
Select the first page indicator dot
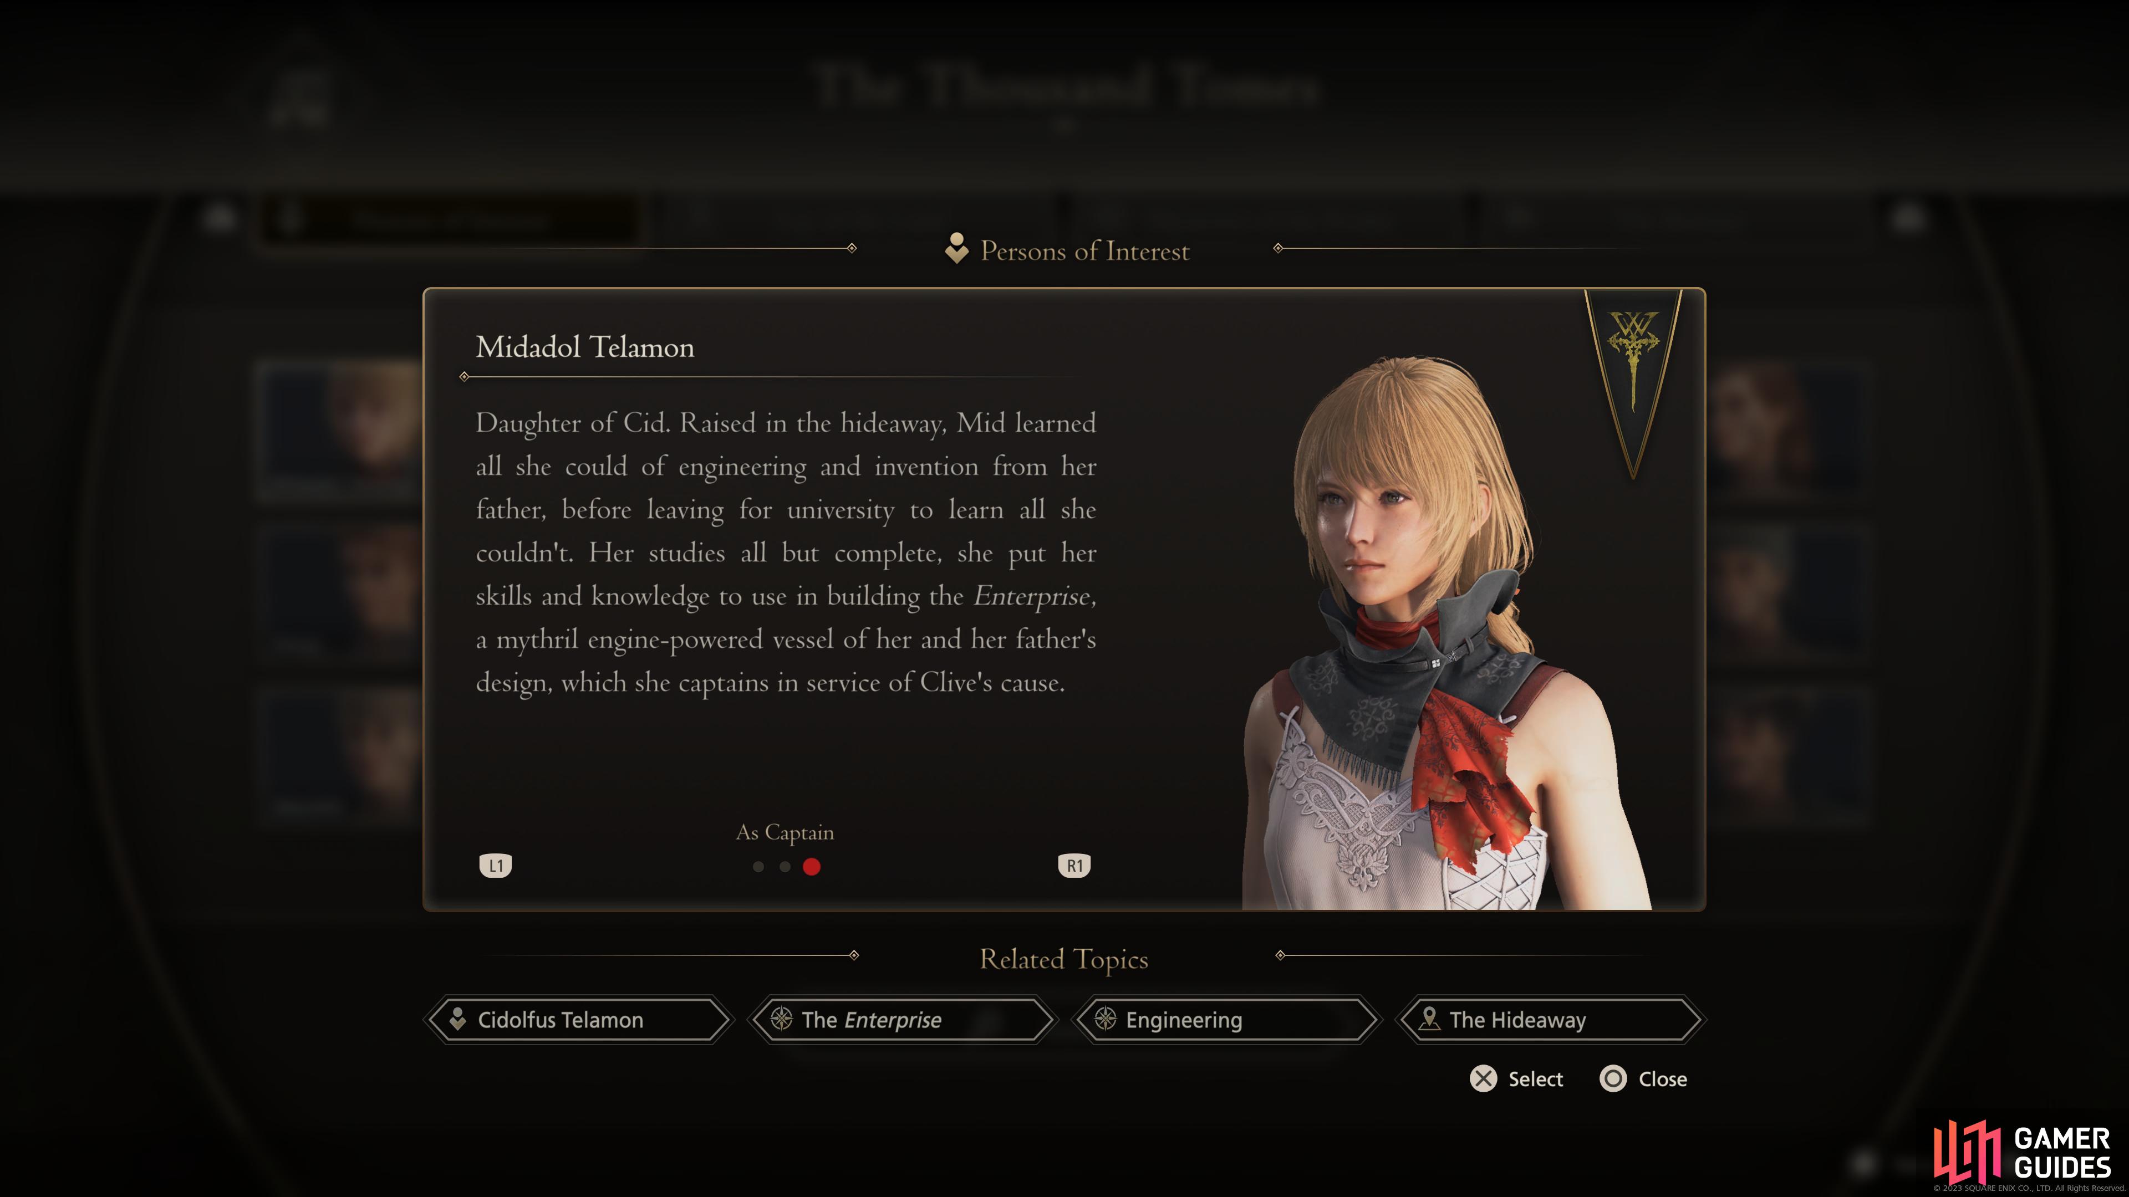coord(758,867)
